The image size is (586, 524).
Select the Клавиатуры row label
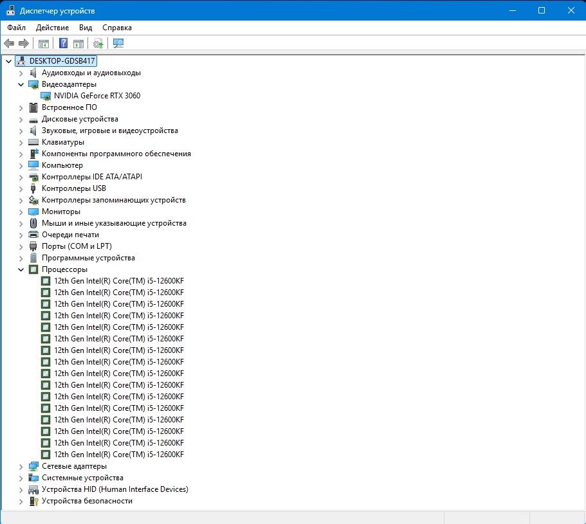pos(63,142)
